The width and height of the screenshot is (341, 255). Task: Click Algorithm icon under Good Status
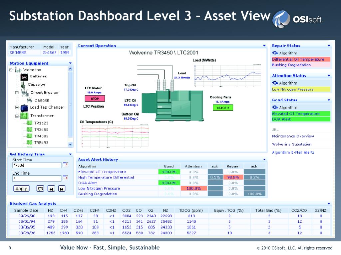coord(275,107)
